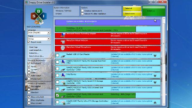Choose Load snapshot... in the sidebar
This screenshot has height=108, width=192.
point(36,50)
